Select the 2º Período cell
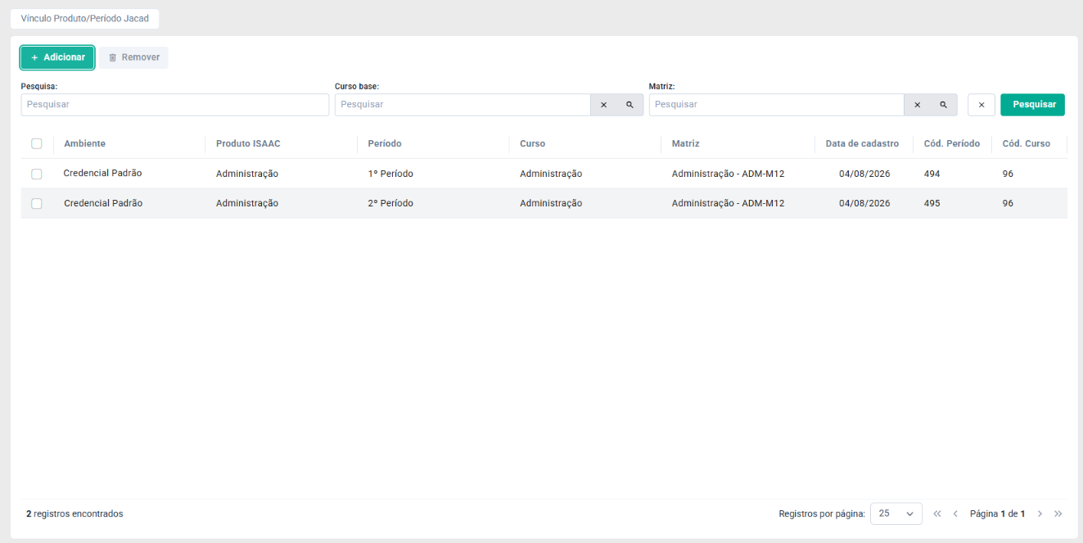1083x543 pixels. pyautogui.click(x=390, y=203)
